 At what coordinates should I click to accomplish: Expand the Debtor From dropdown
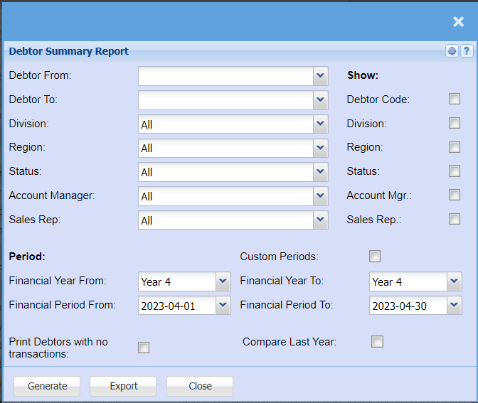(x=320, y=75)
